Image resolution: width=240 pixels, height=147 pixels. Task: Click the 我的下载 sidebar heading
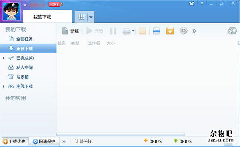(x=16, y=29)
